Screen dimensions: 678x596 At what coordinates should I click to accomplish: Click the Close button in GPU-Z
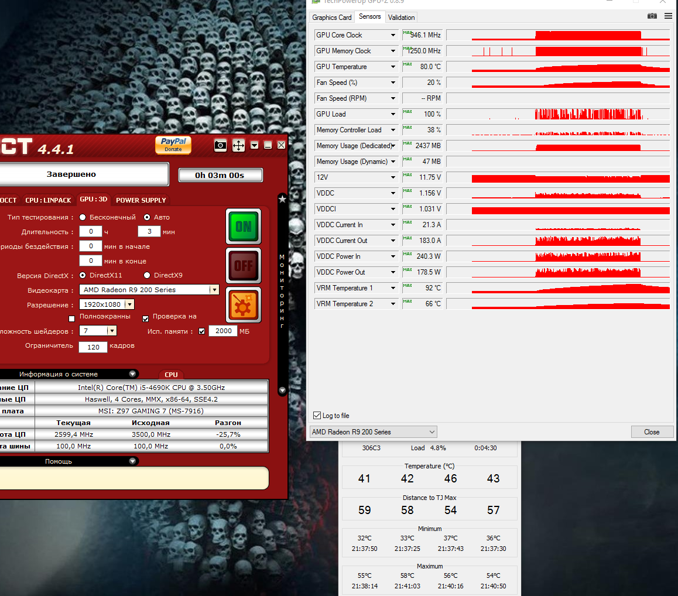click(652, 431)
